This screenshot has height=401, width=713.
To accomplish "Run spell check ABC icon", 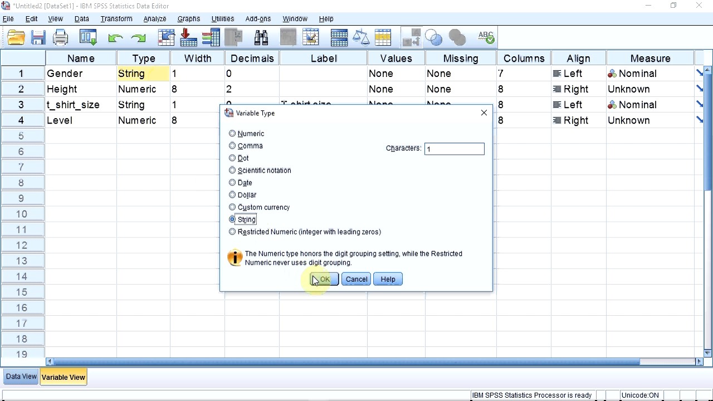I will tap(486, 38).
